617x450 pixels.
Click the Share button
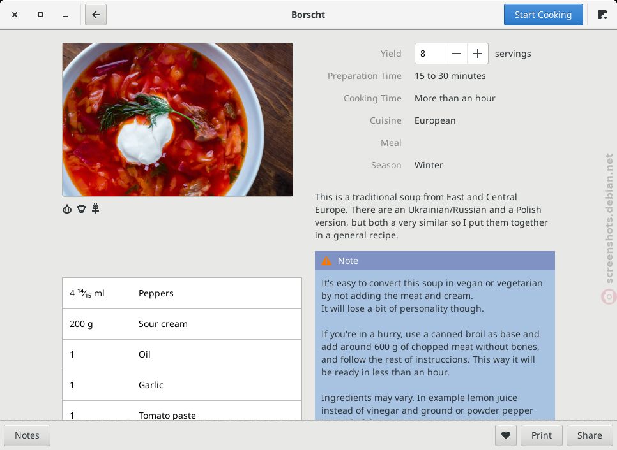click(590, 435)
